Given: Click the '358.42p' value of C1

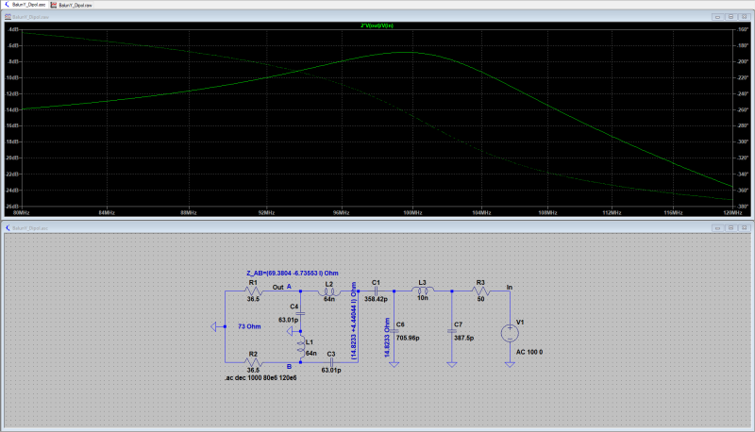Looking at the screenshot, I should (376, 299).
